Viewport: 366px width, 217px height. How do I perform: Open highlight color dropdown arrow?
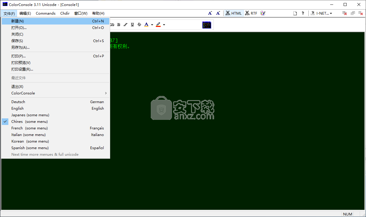click(x=164, y=25)
